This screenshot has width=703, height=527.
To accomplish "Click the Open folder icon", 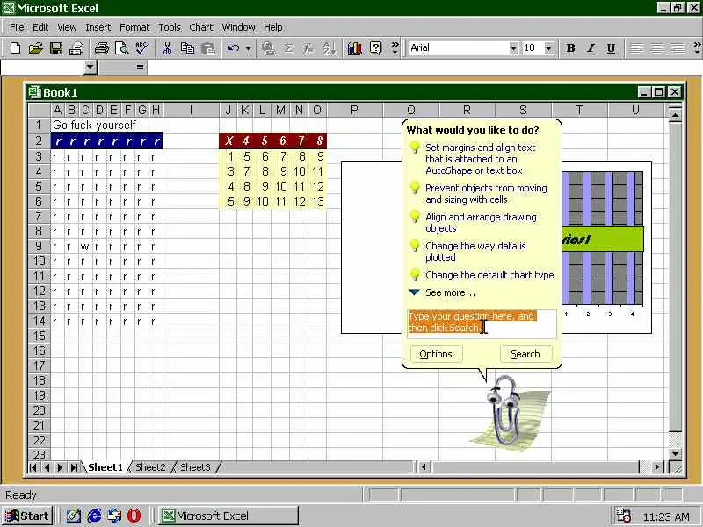I will click(x=35, y=48).
